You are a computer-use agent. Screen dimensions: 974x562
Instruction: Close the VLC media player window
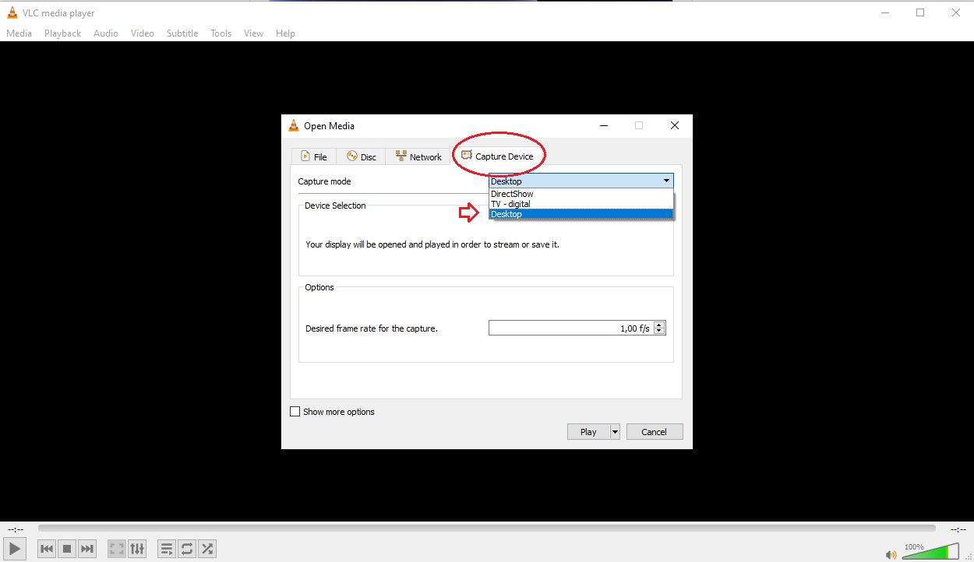pos(956,12)
